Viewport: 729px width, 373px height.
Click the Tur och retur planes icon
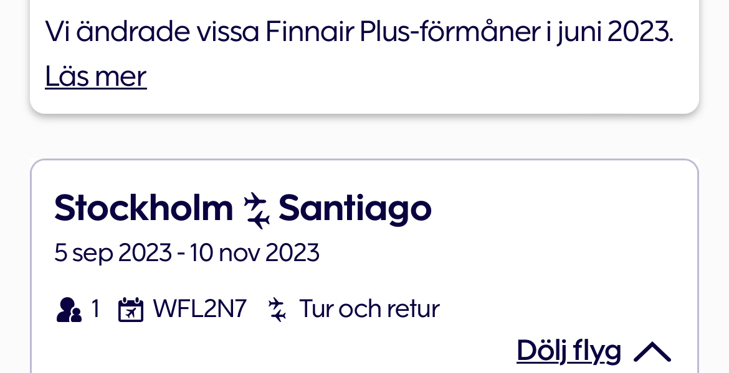277,310
